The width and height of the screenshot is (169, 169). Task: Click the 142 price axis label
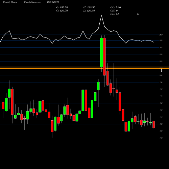(161, 117)
